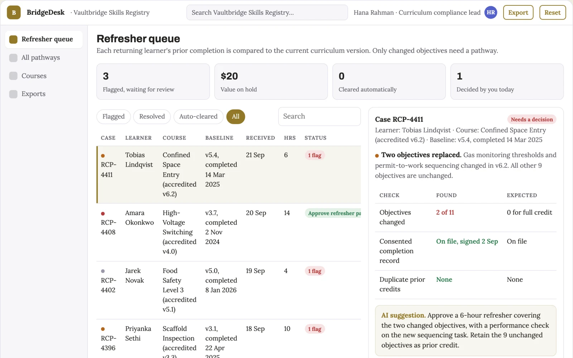573x358 pixels.
Task: Click the AI suggestion box
Action: 466,330
